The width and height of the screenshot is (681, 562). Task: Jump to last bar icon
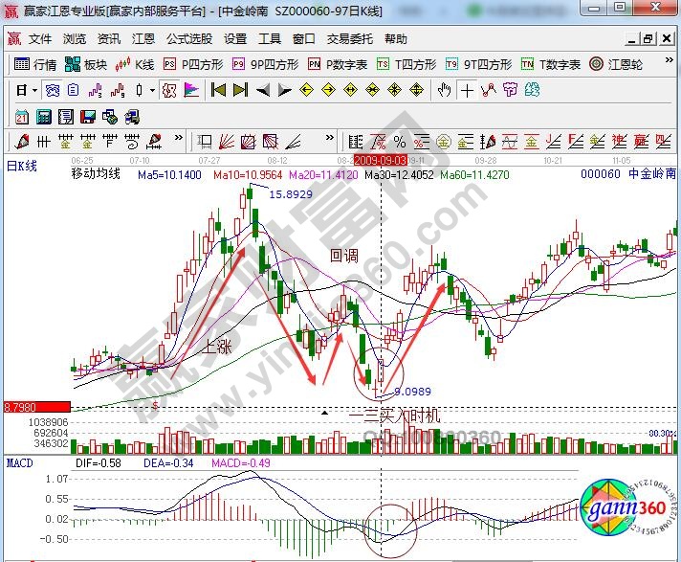240,90
